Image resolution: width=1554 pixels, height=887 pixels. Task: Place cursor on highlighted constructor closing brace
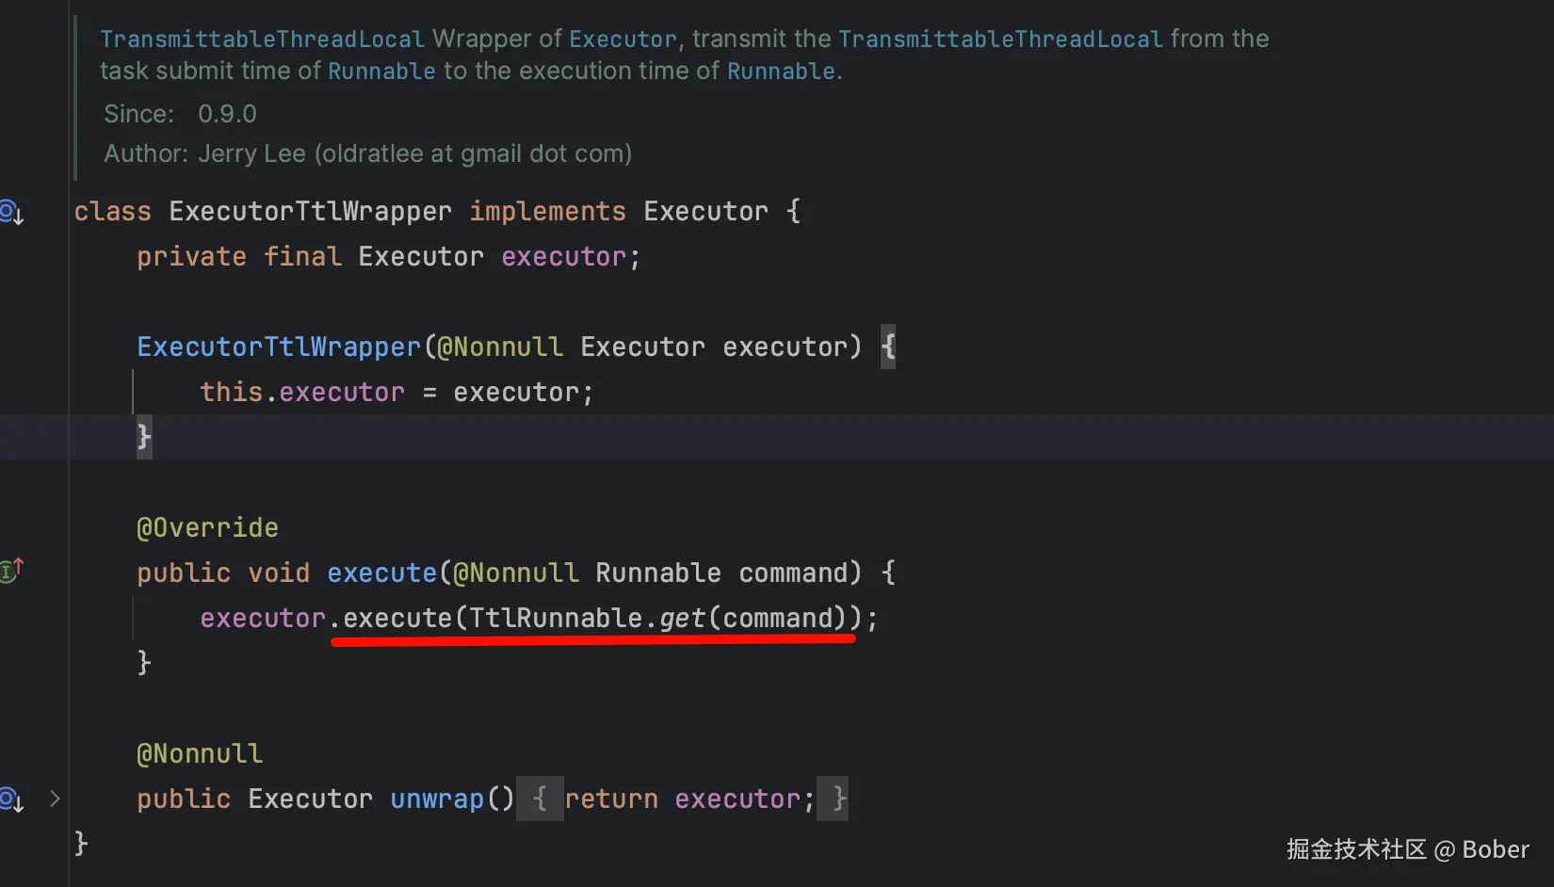[x=144, y=437]
